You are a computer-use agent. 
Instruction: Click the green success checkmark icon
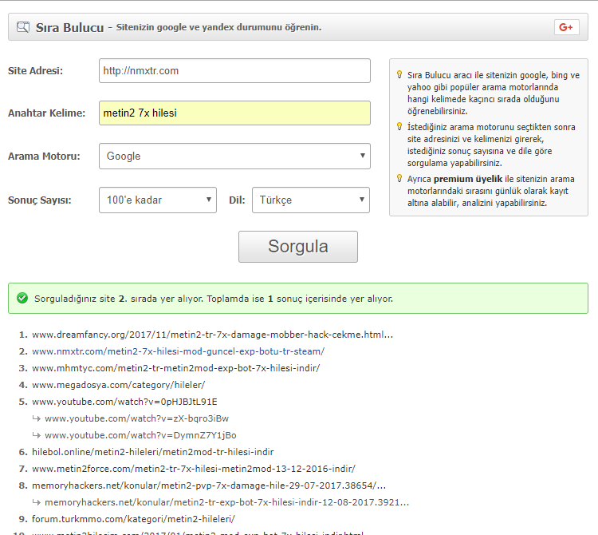tap(22, 298)
